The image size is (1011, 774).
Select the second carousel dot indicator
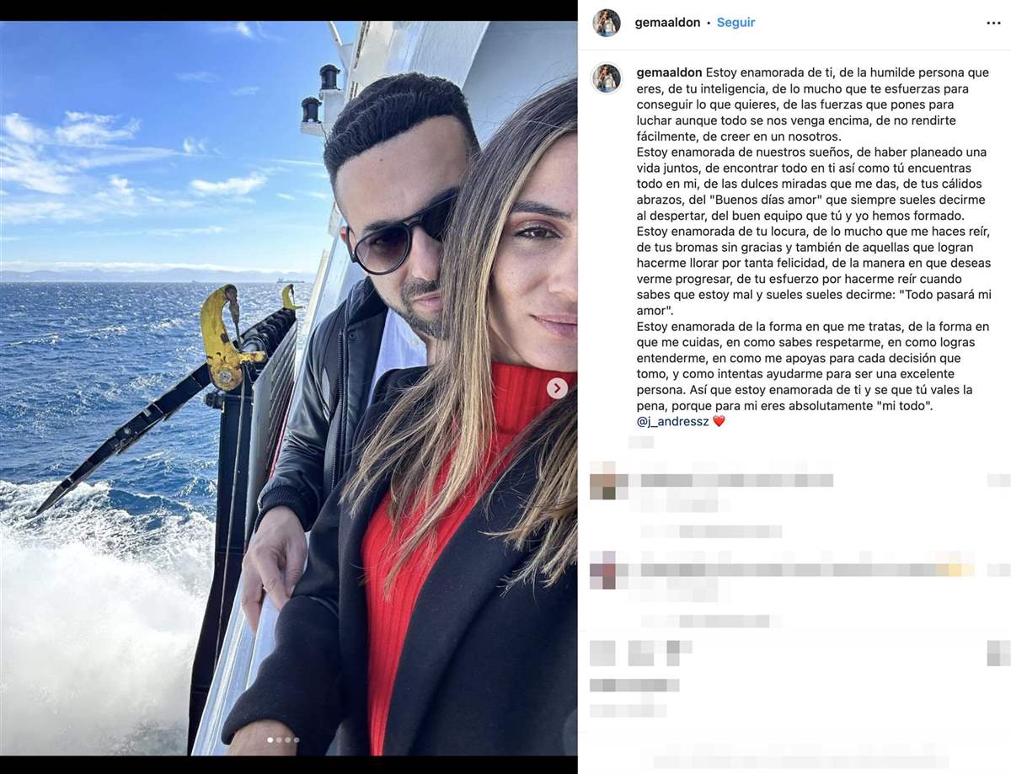[x=279, y=740]
